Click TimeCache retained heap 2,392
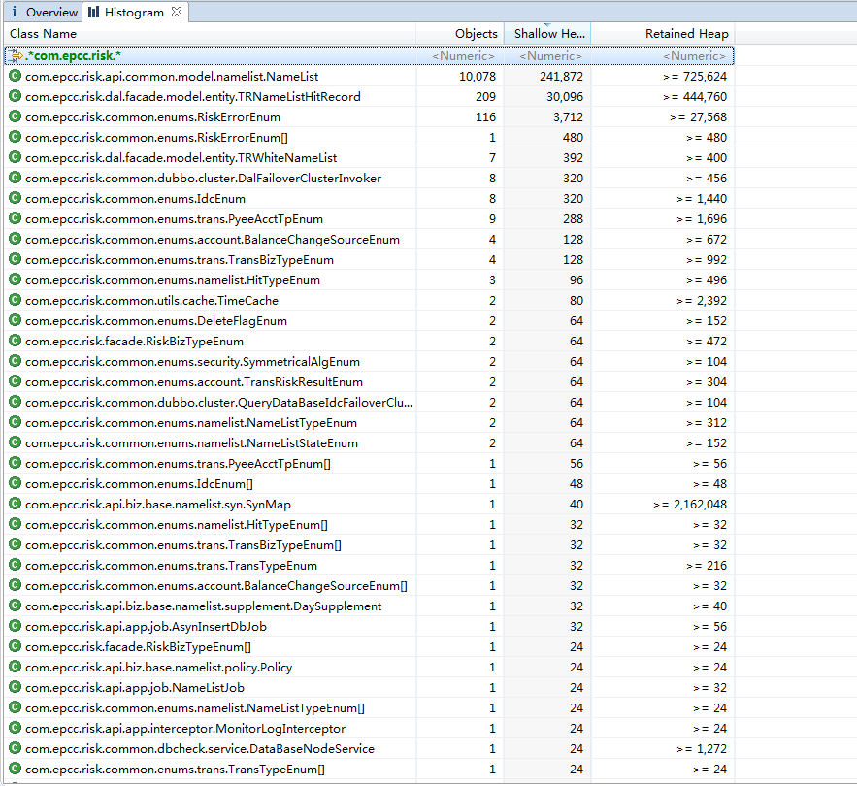Image resolution: width=857 pixels, height=786 pixels. (x=702, y=301)
